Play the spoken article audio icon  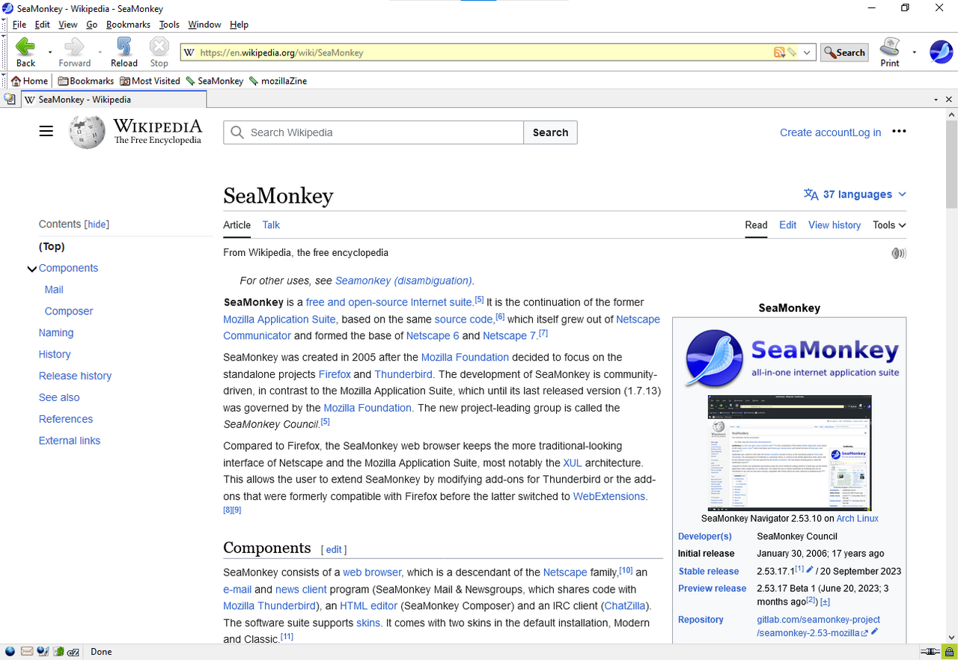click(899, 253)
